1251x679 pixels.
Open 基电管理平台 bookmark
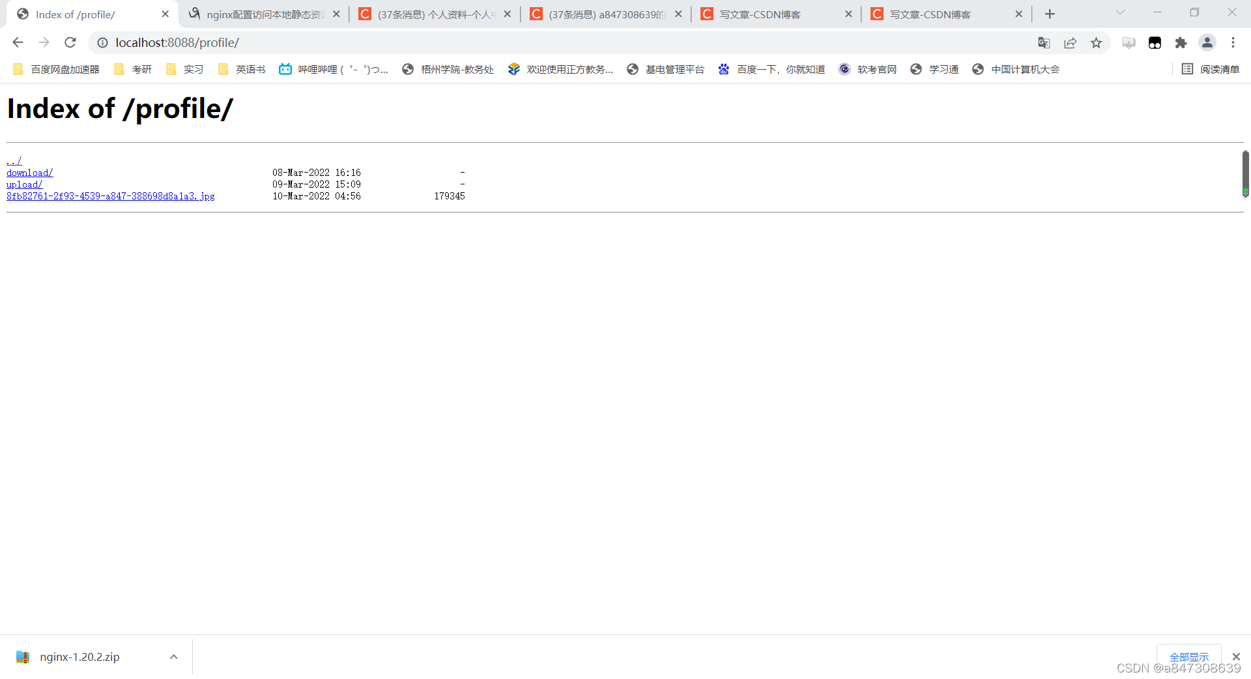pos(666,69)
